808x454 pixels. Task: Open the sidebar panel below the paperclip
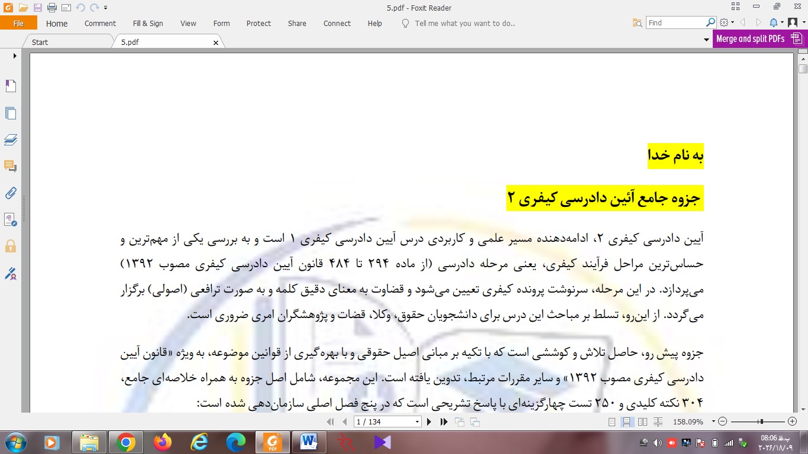[11, 219]
